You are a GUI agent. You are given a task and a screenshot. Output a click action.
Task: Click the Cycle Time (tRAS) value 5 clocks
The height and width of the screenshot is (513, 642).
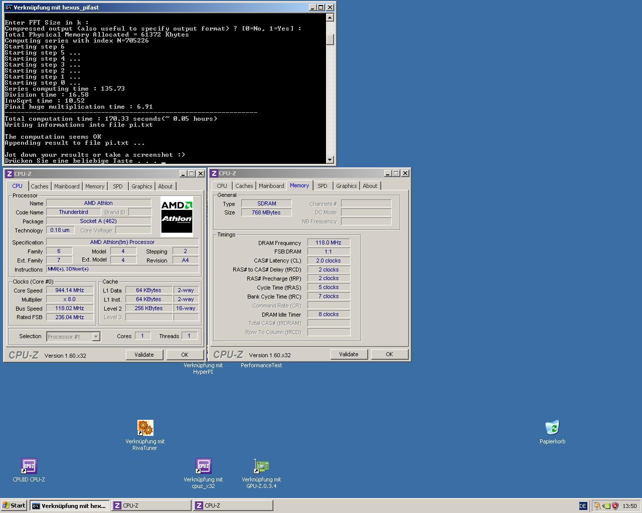tap(329, 288)
